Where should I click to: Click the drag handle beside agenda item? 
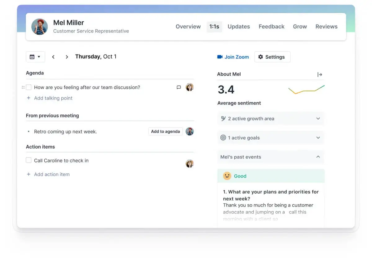pyautogui.click(x=23, y=87)
